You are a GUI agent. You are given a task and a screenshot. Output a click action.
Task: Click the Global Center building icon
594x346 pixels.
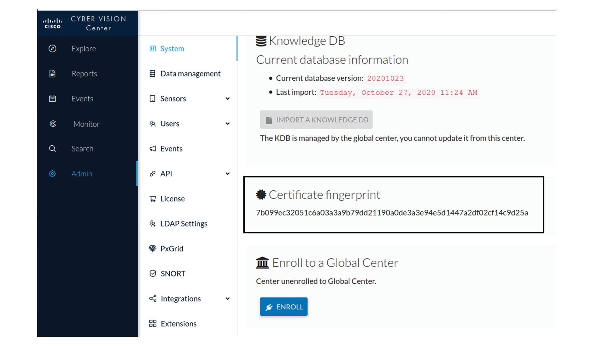[262, 263]
